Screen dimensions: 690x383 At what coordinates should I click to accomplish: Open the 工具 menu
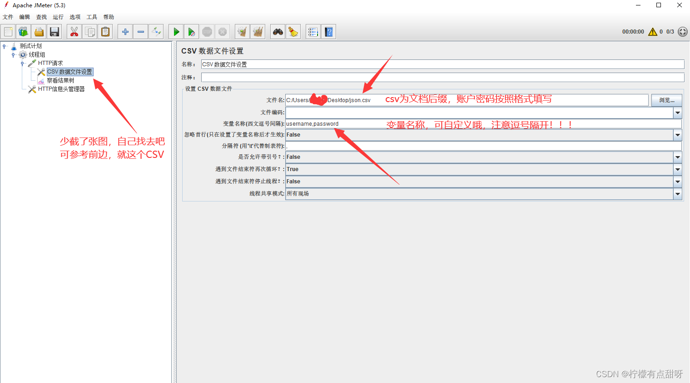[x=92, y=17]
